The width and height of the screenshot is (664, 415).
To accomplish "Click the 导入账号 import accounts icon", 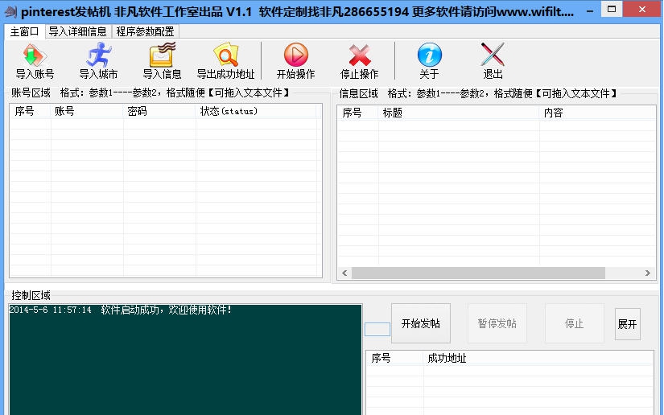I will (x=35, y=55).
